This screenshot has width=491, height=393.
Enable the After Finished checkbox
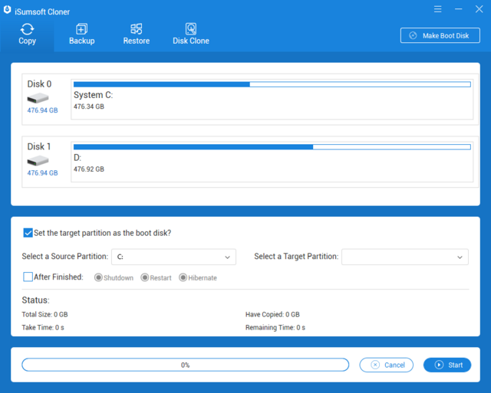pyautogui.click(x=28, y=277)
